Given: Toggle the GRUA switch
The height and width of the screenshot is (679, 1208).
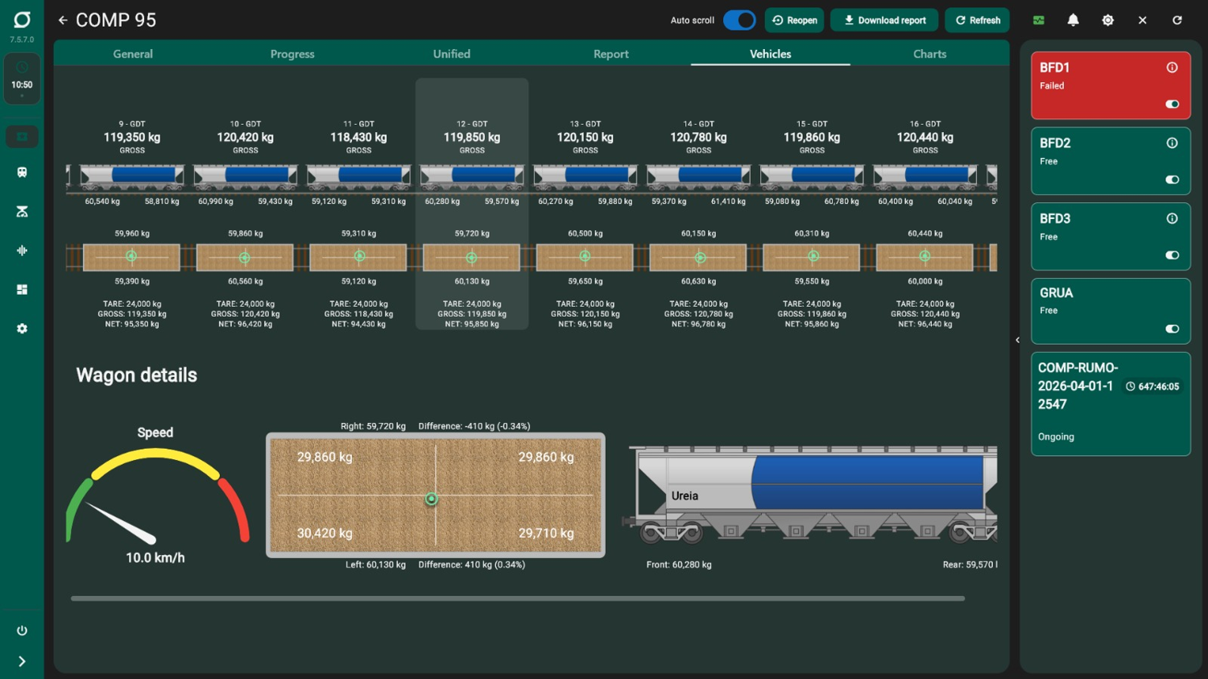Looking at the screenshot, I should [x=1173, y=329].
